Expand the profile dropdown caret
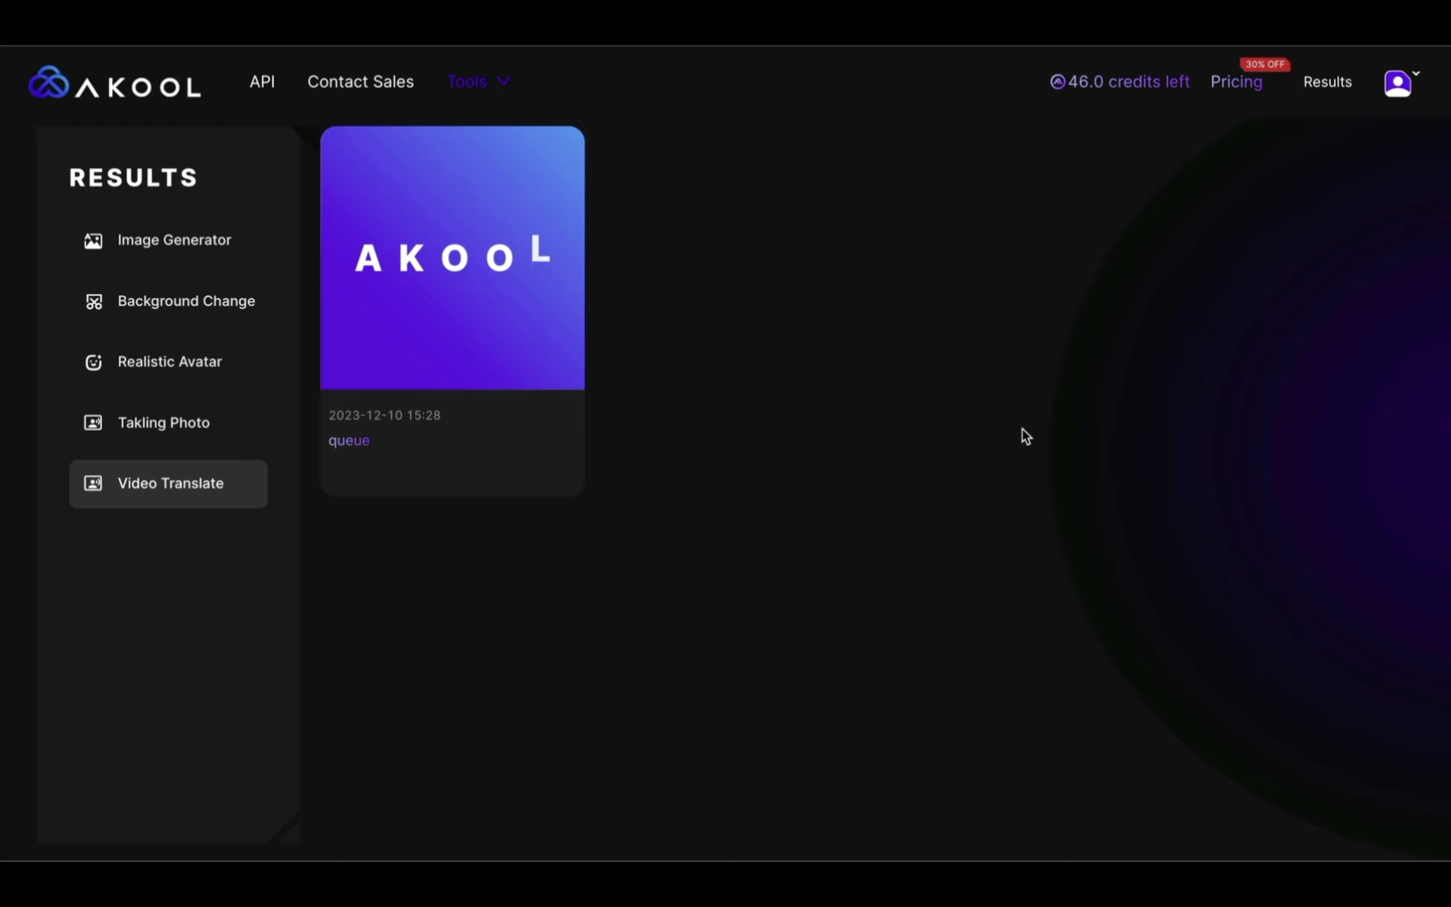The image size is (1451, 907). point(1416,73)
